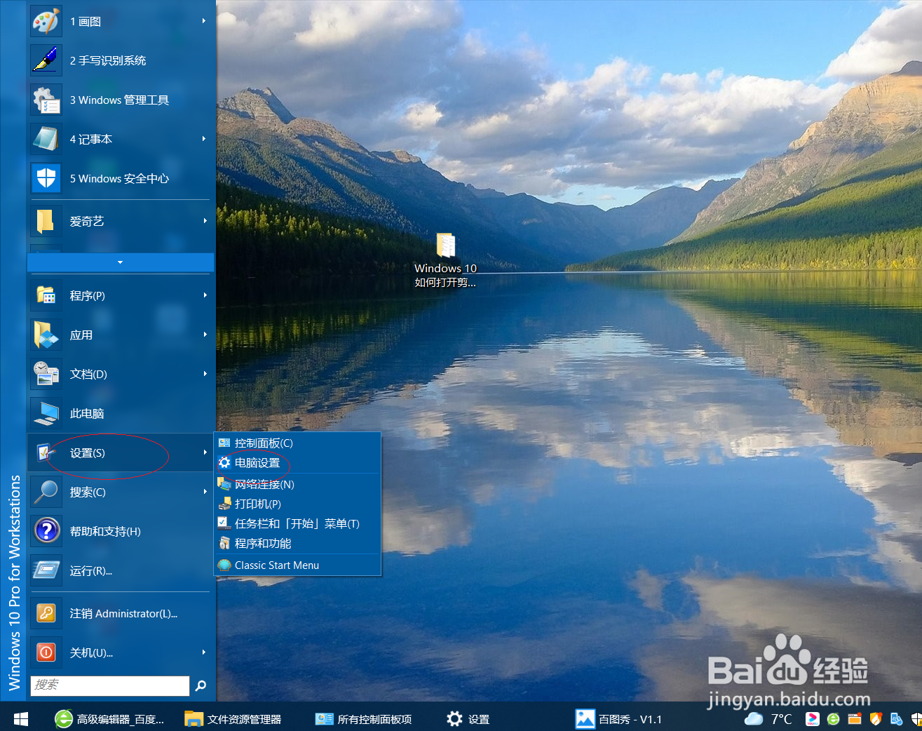Image resolution: width=922 pixels, height=731 pixels.
Task: Click 注销 Administrator(L)... label
Action: [x=123, y=613]
